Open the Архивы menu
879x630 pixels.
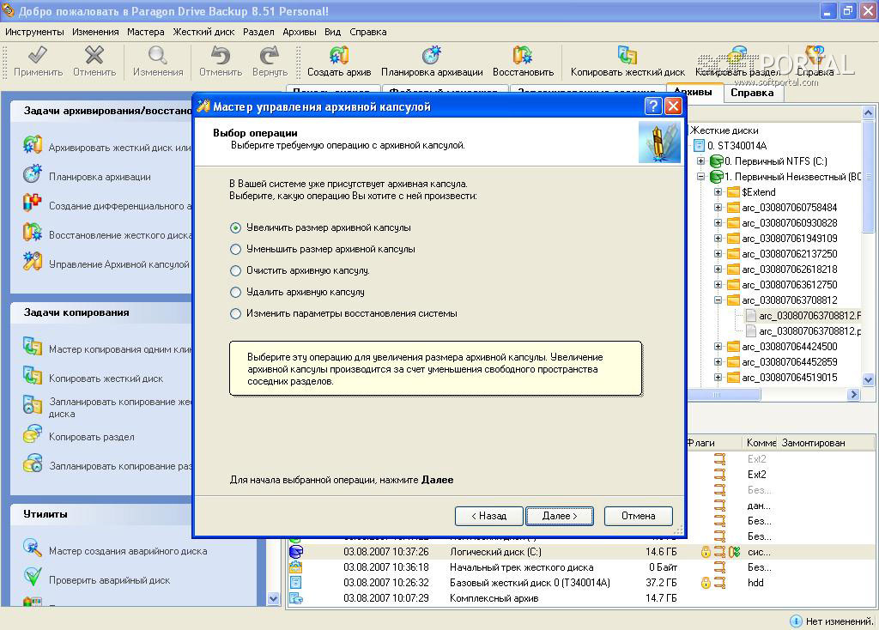point(300,32)
